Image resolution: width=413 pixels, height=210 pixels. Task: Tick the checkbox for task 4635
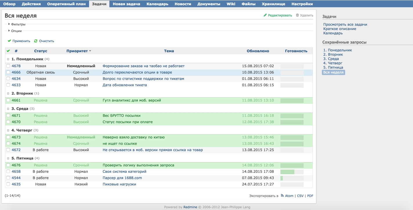pos(8,184)
